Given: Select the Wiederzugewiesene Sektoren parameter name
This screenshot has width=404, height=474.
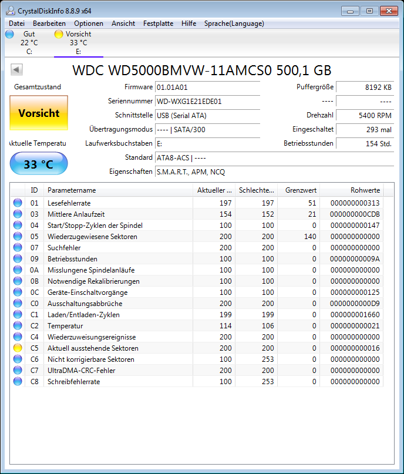Looking at the screenshot, I should point(92,237).
